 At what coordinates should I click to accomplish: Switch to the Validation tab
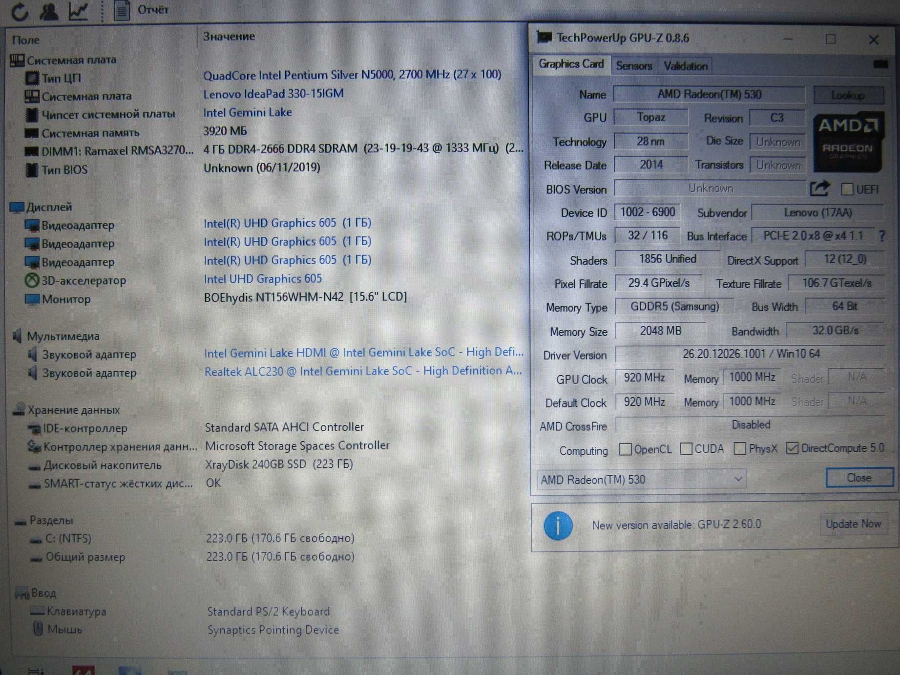685,66
